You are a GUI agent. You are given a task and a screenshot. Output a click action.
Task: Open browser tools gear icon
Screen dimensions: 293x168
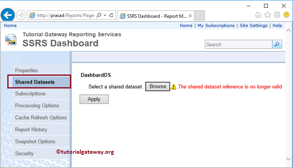click(277, 15)
